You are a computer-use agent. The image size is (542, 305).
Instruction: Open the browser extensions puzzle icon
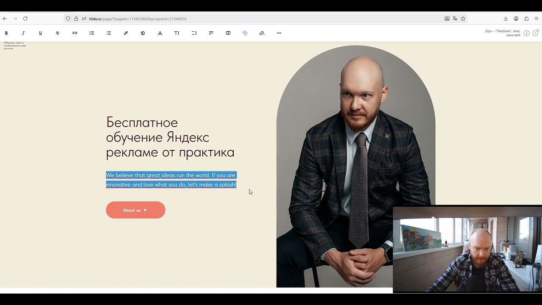click(526, 19)
